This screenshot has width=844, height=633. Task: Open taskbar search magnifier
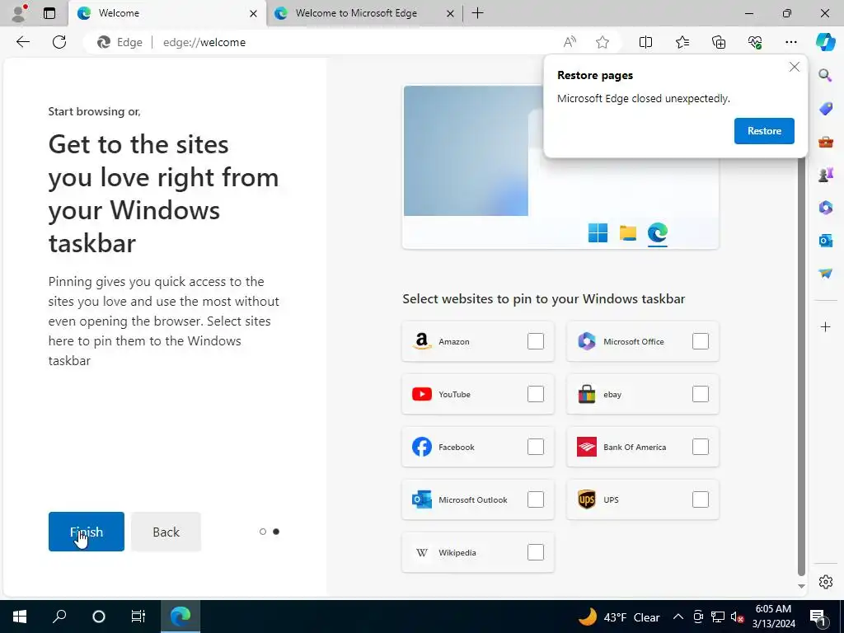click(x=59, y=617)
